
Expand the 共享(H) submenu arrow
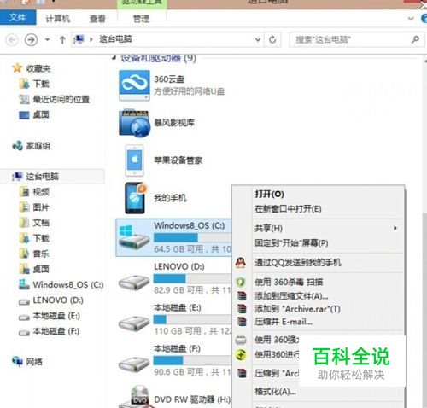[395, 228]
